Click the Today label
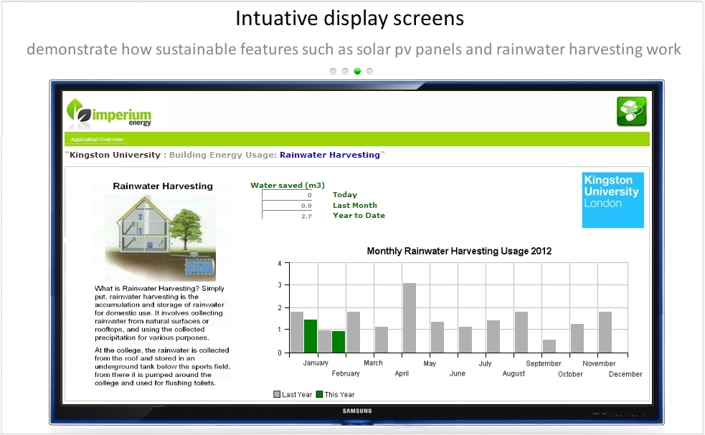705x435 pixels. (x=345, y=195)
